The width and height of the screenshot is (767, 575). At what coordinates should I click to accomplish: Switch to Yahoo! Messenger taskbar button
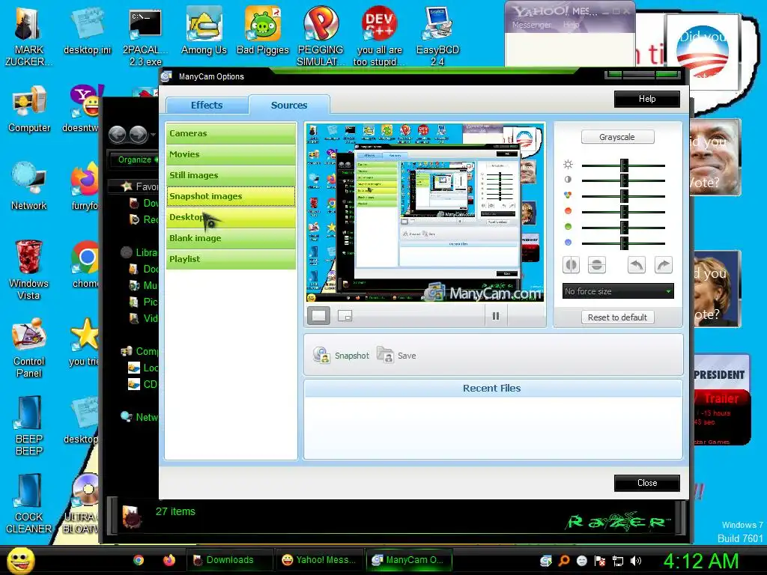(x=319, y=560)
